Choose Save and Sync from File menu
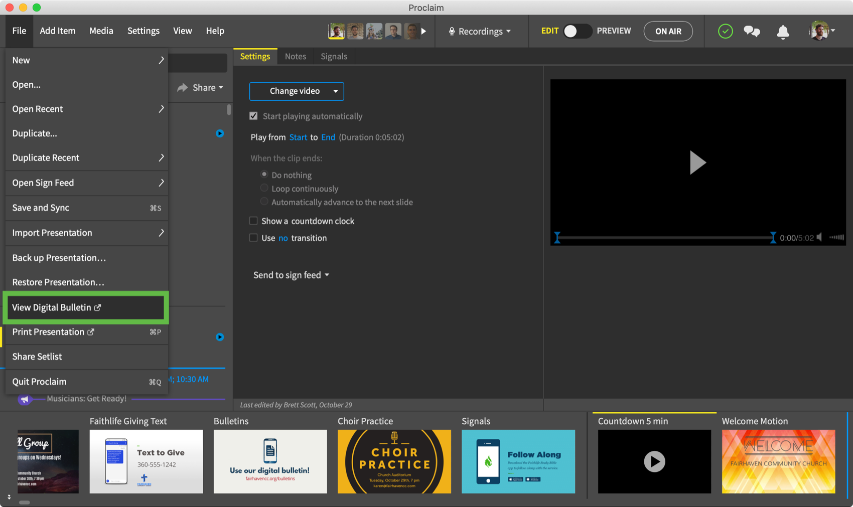The width and height of the screenshot is (853, 507). pyautogui.click(x=86, y=208)
